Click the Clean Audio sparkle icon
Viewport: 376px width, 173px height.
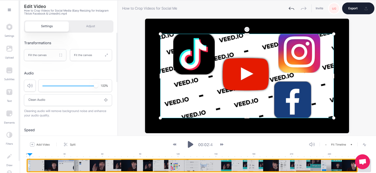coord(106,100)
